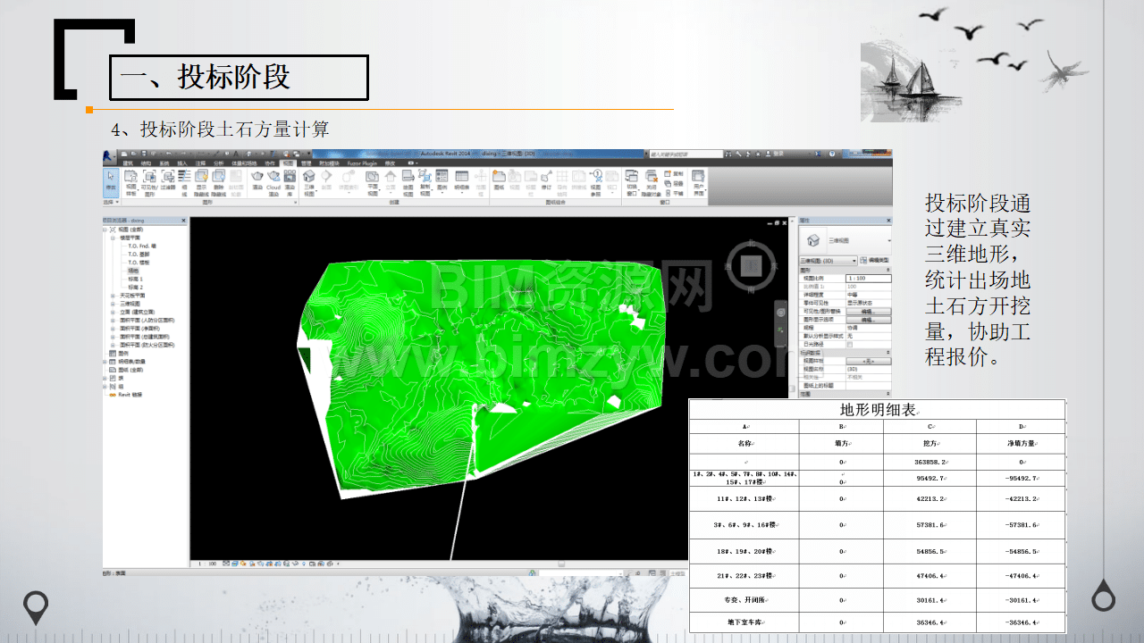Click the keyword search field in title bar
This screenshot has width=1144, height=643.
click(686, 154)
